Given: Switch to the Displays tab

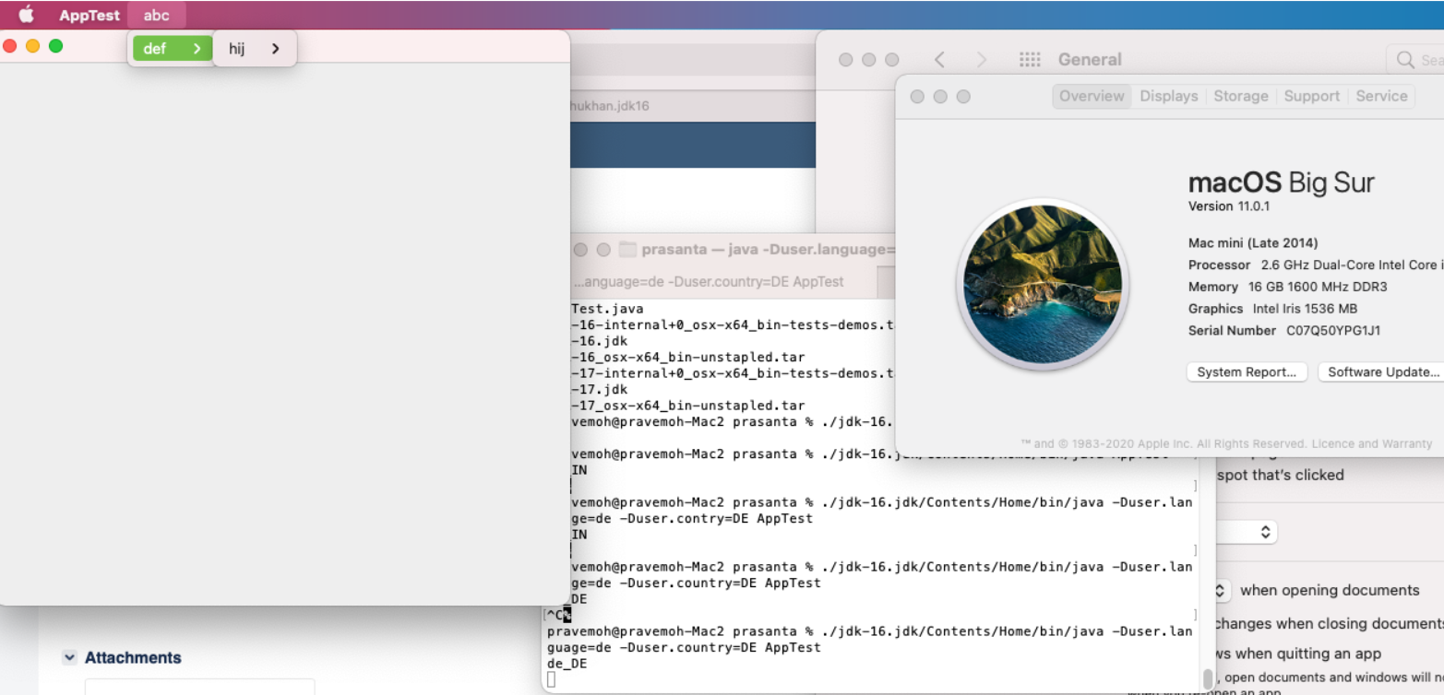Looking at the screenshot, I should (x=1168, y=96).
